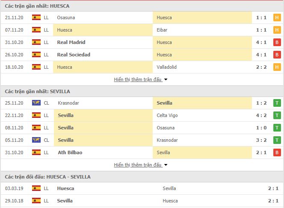Screen dimensions: 284x208
Task: Click team name Osasuna on 21.11.20 row
Action: pyautogui.click(x=66, y=18)
